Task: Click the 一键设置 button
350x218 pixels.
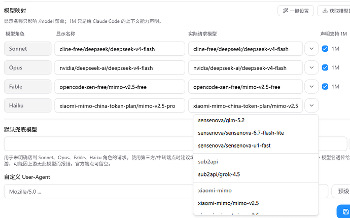Action: pos(296,11)
